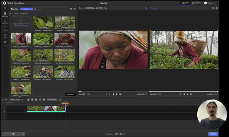Viewport: 229px width, 137px height.
Task: Select the first clip on the timeline track
Action: pyautogui.click(x=36, y=109)
